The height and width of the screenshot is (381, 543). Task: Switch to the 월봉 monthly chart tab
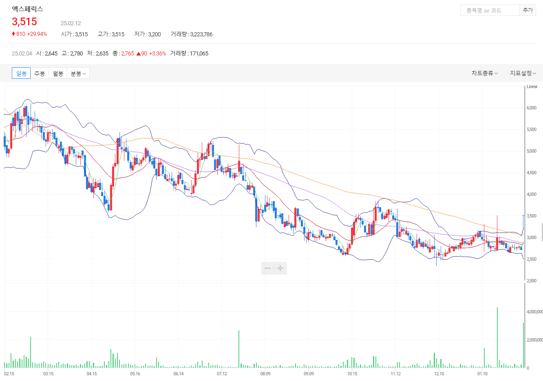coord(58,73)
